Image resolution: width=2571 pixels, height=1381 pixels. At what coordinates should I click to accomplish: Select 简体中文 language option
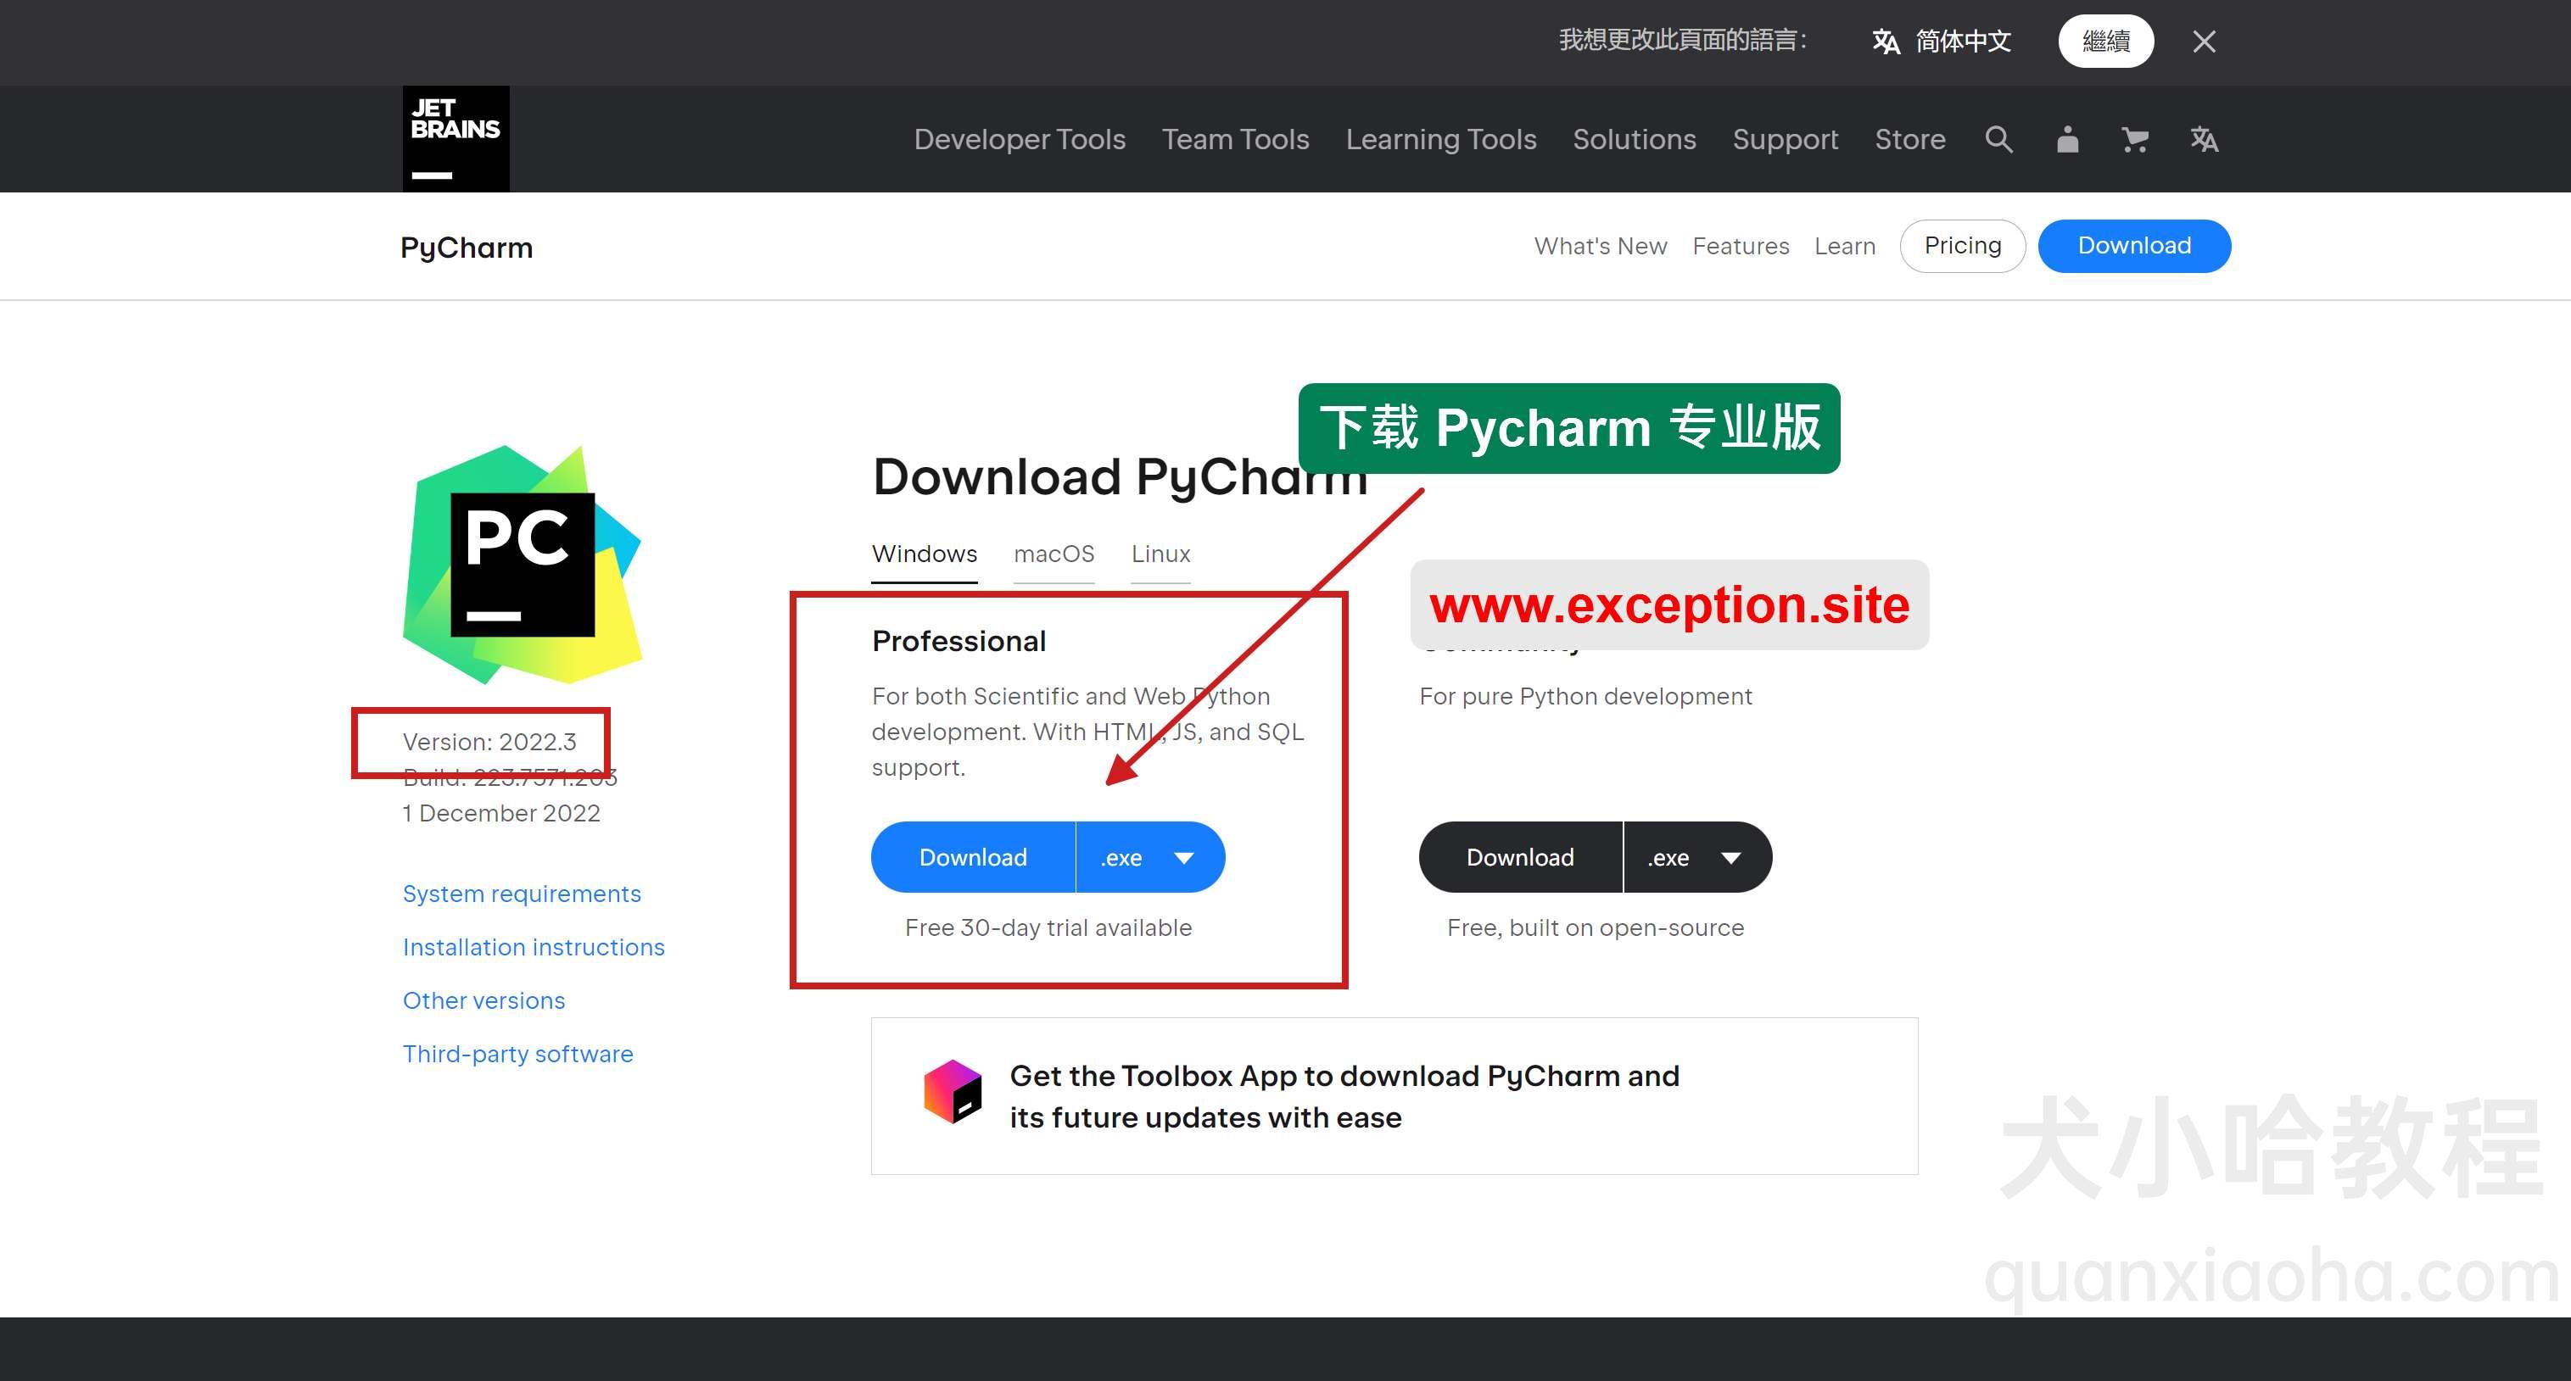[x=1962, y=41]
